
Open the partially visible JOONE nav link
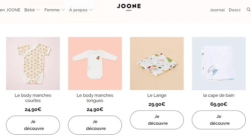(x=10, y=10)
